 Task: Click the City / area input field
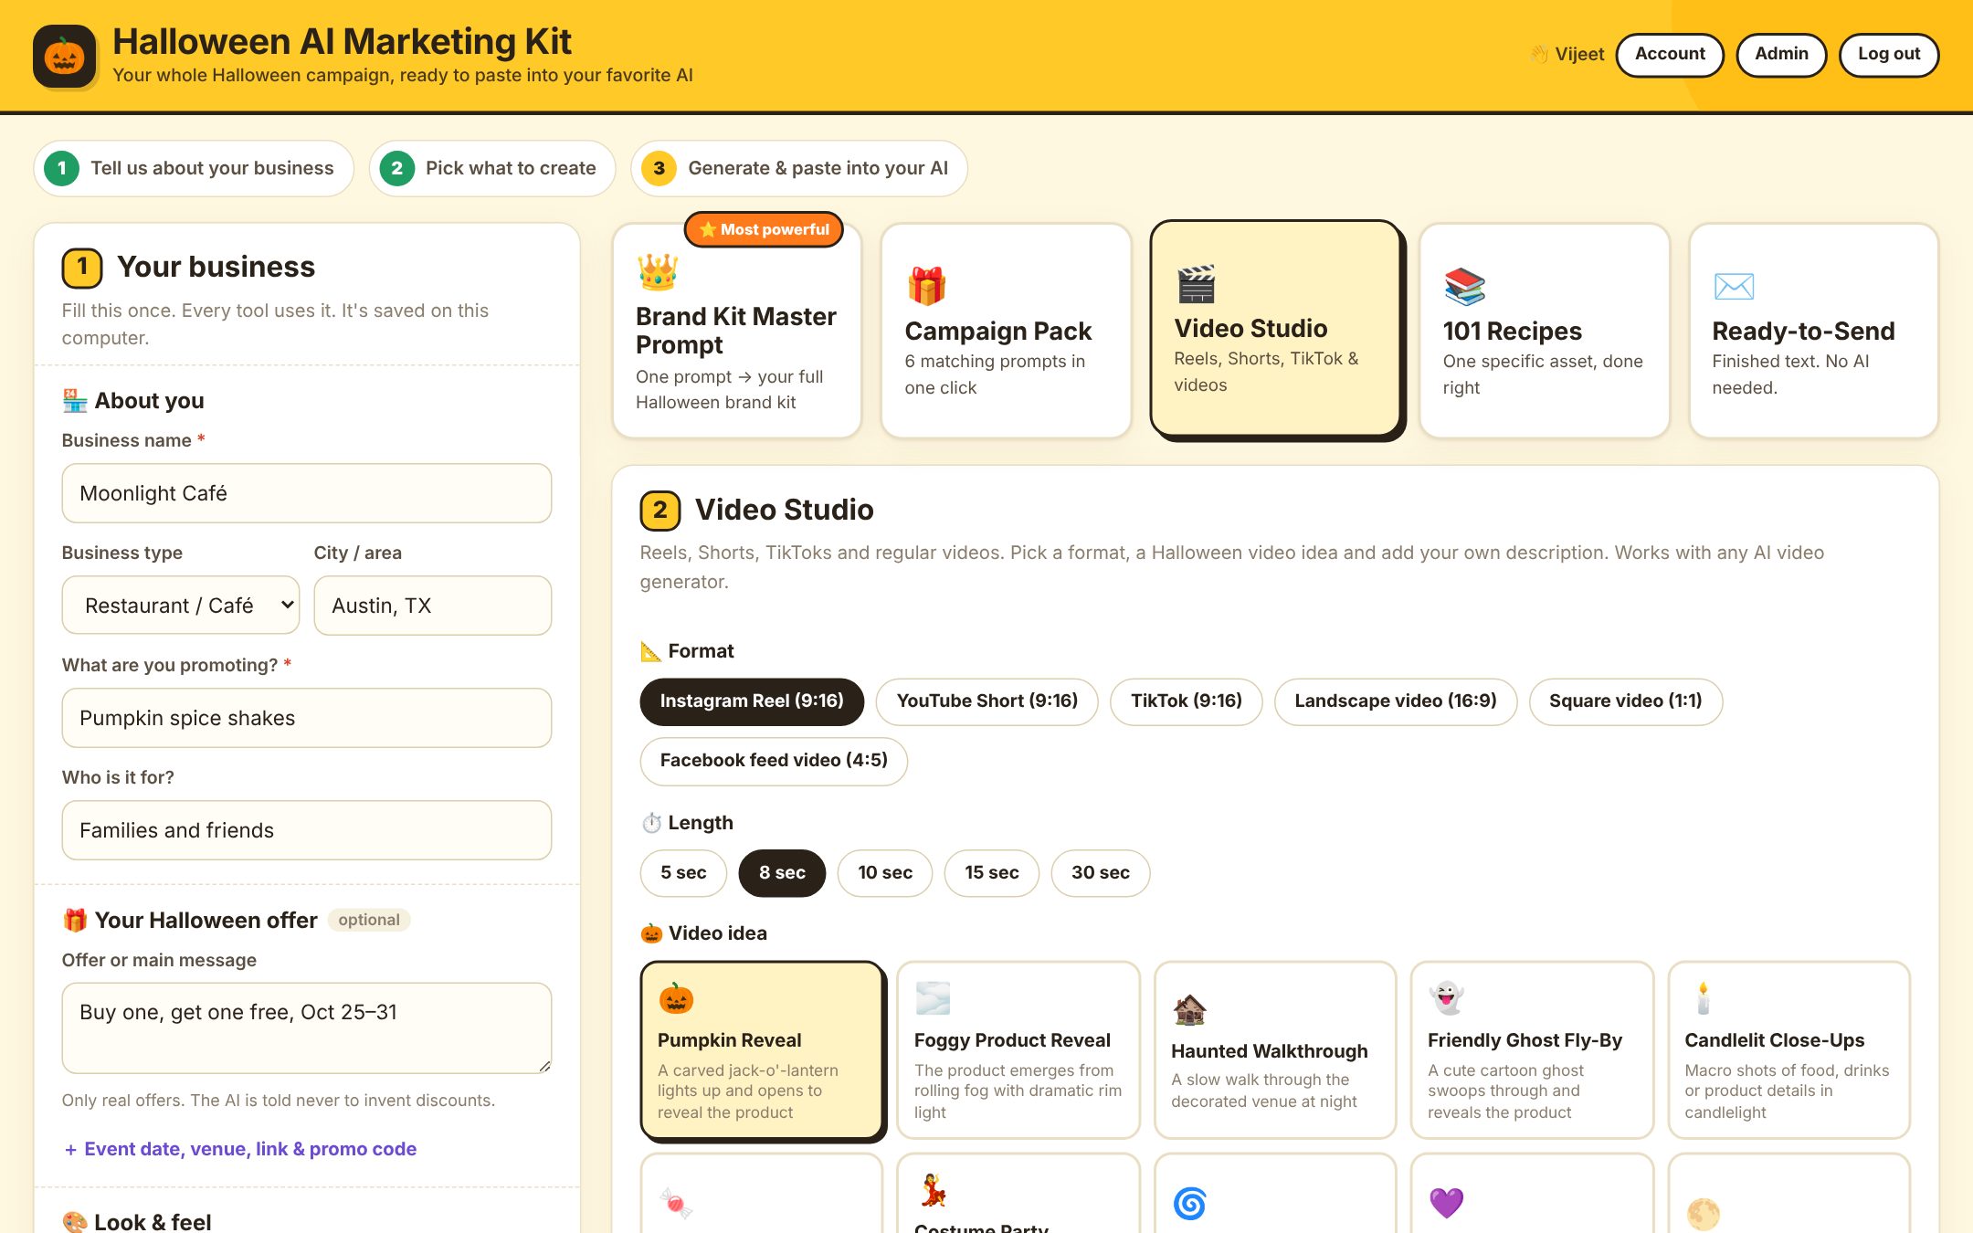(x=433, y=606)
